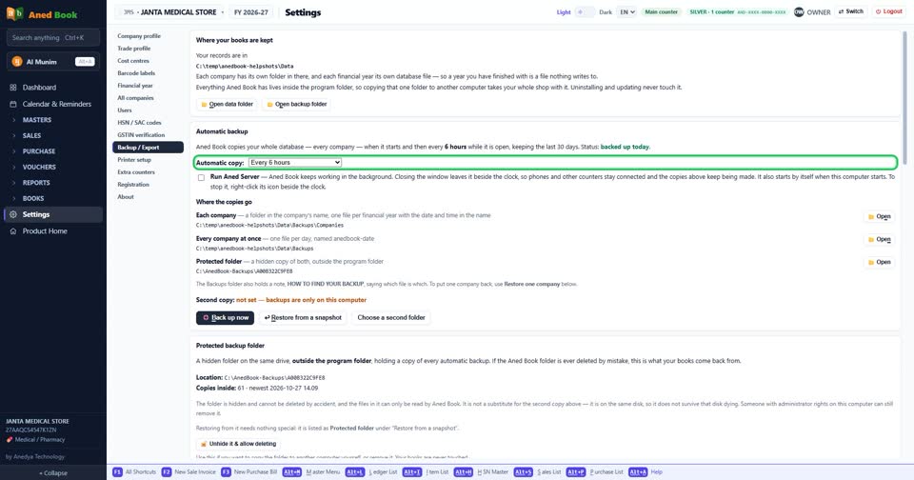The width and height of the screenshot is (914, 480).
Task: Click Restore from a snapshot button
Action: (303, 318)
